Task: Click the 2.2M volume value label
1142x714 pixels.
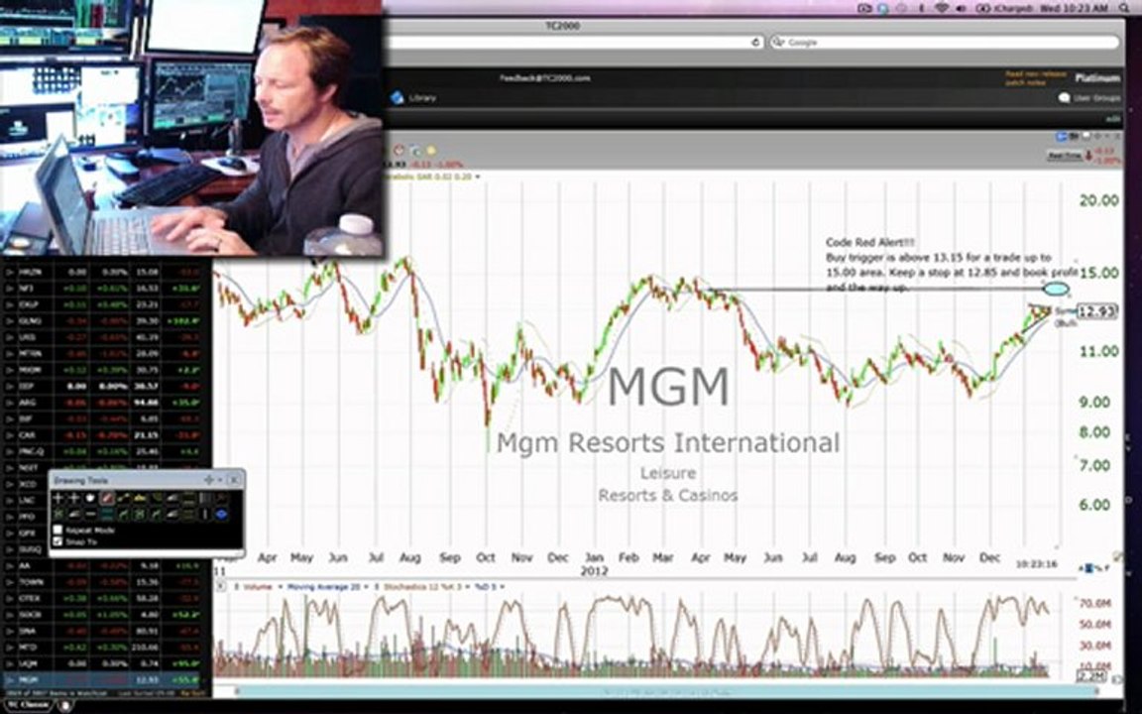Action: pyautogui.click(x=1091, y=676)
